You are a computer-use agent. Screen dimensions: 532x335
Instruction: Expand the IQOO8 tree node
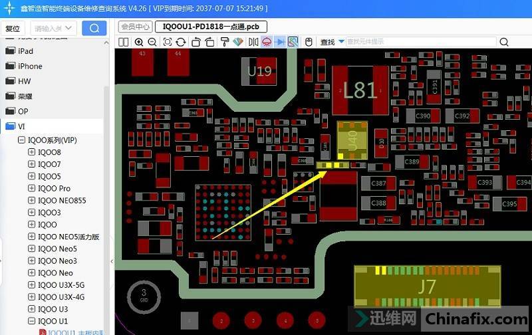(31, 152)
